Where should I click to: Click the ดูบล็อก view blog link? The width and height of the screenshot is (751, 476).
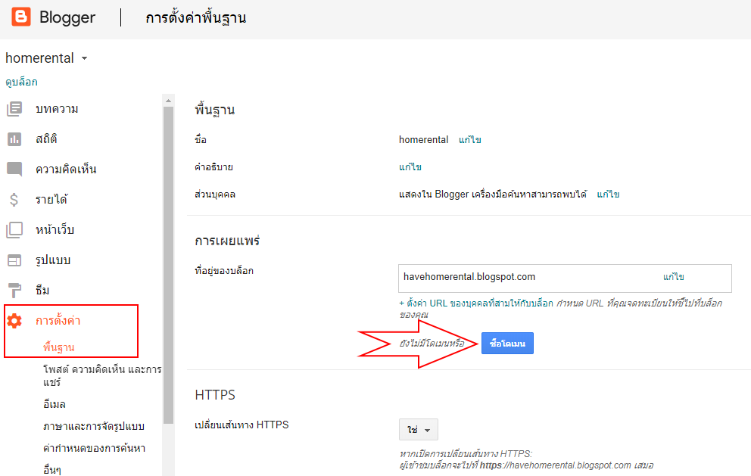point(21,82)
